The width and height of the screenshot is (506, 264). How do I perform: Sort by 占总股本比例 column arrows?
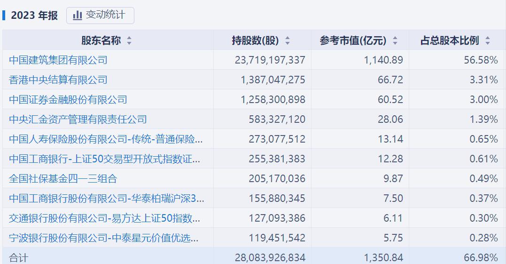[488, 40]
